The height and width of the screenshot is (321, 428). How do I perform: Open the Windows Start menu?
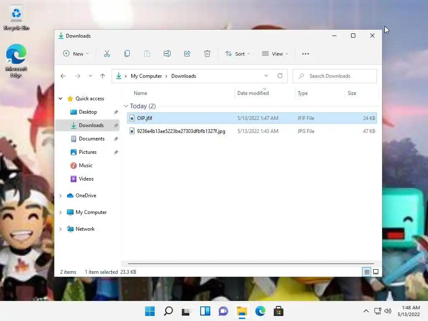coord(150,311)
